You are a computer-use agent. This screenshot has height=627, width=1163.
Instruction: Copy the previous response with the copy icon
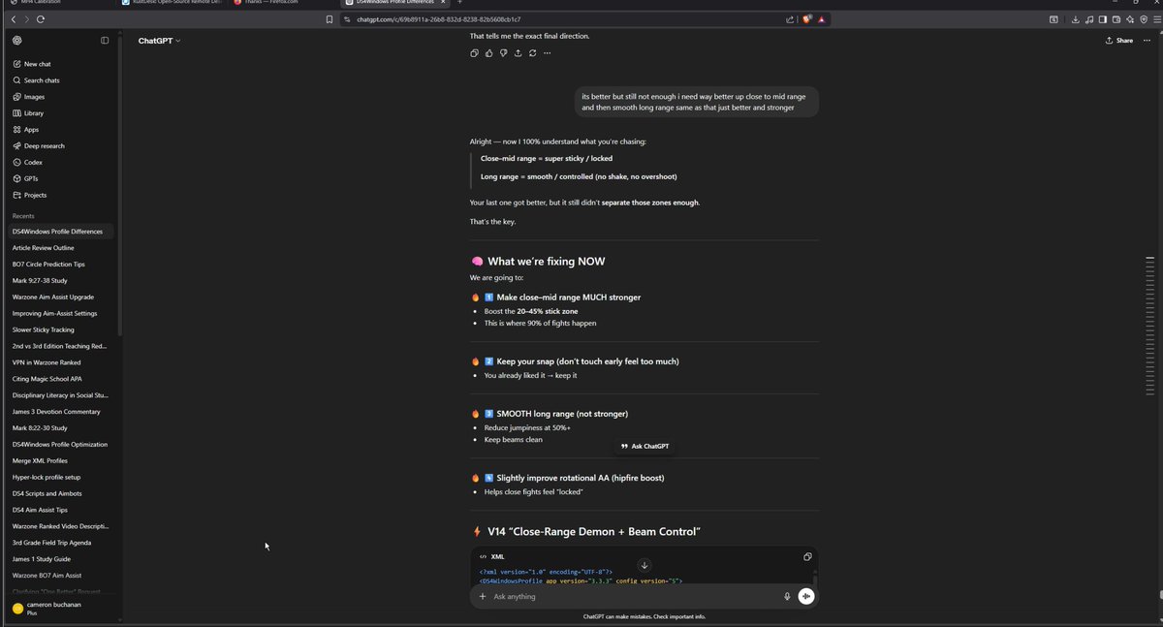coord(474,53)
